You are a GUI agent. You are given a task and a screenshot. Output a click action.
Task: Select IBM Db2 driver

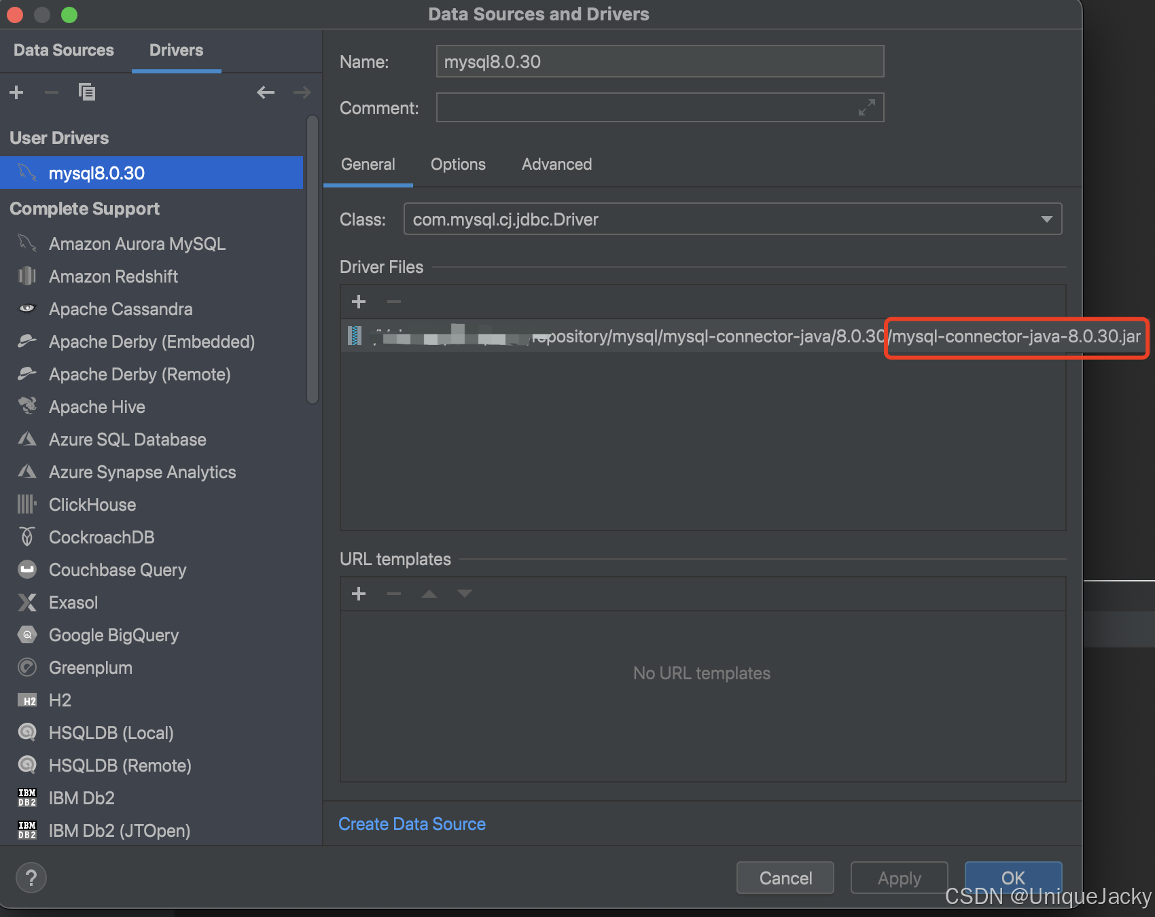pos(152,798)
